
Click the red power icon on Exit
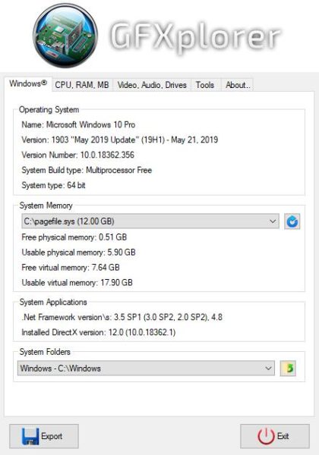tap(266, 436)
